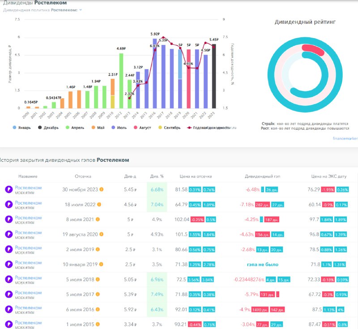Viewport: 358px width, 329px height.
Task: Open Ростелеком link in 5 июля 2018 row
Action: point(28,278)
